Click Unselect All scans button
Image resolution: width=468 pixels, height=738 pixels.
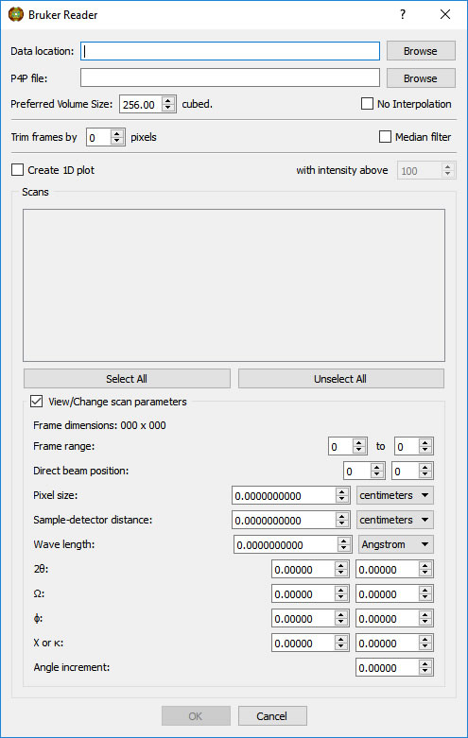(x=341, y=379)
